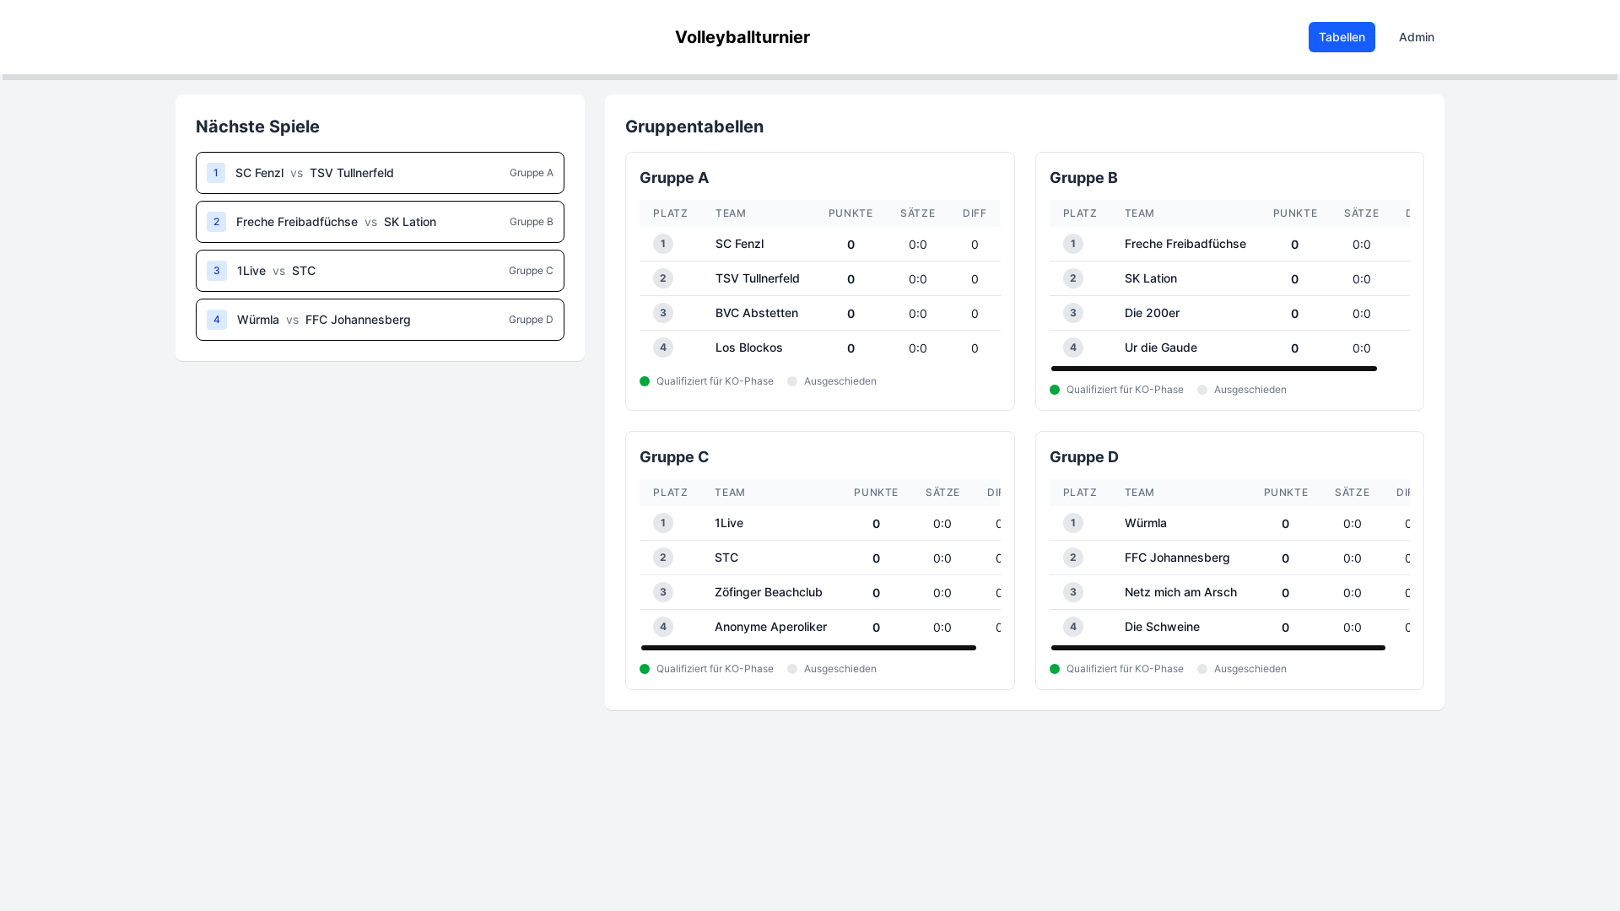Click the horizontal scrollbar under Gruppe B table
The height and width of the screenshot is (911, 1620).
click(x=1214, y=369)
